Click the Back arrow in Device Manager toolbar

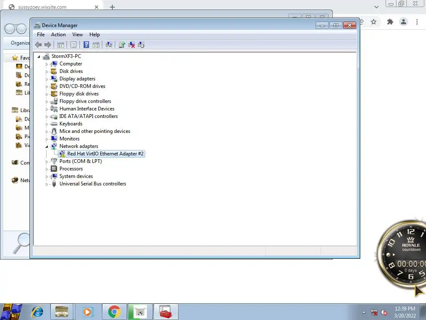(38, 45)
